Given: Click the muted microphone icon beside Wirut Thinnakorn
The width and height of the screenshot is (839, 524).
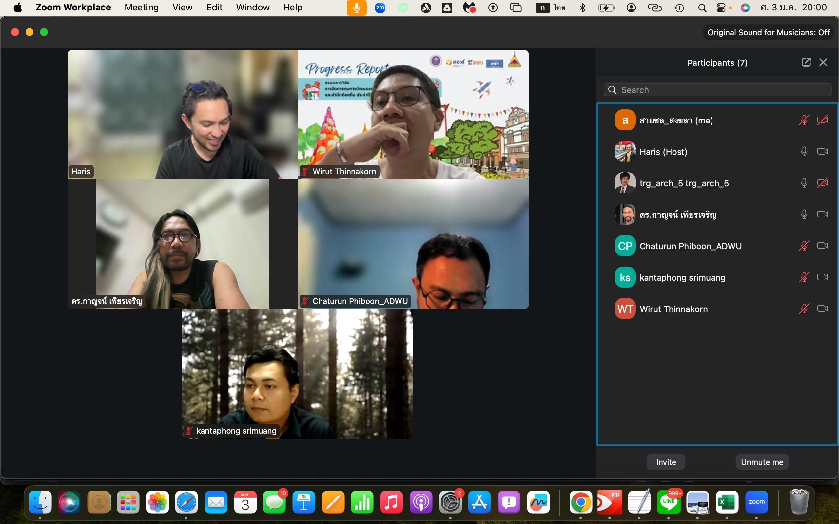Looking at the screenshot, I should tap(804, 309).
